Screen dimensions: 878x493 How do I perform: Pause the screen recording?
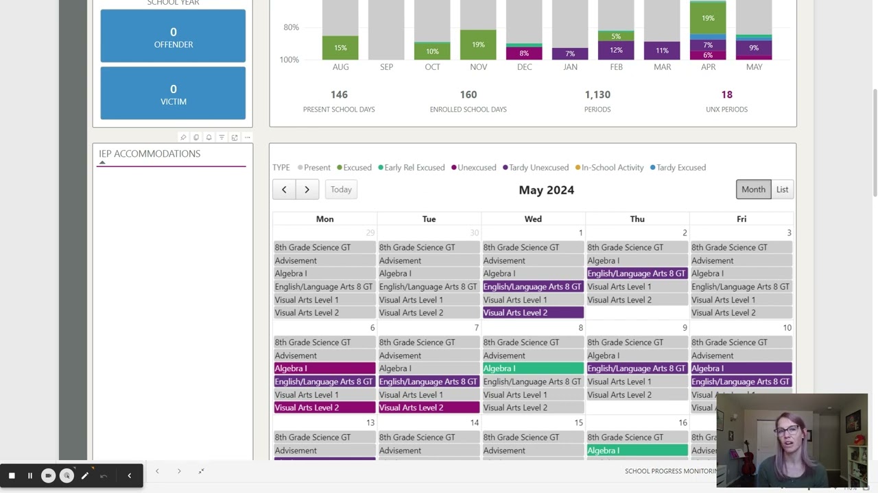[x=30, y=475]
